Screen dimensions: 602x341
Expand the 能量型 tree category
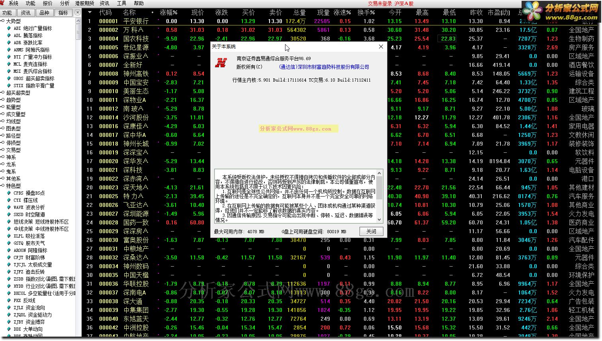click(x=2, y=107)
